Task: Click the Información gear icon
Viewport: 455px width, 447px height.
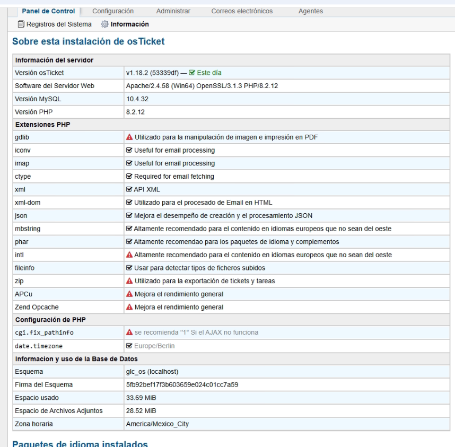Action: (x=104, y=24)
